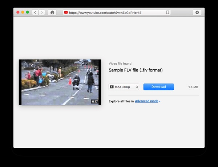The height and width of the screenshot is (167, 218).
Task: Close the window with red button
Action: [18, 12]
